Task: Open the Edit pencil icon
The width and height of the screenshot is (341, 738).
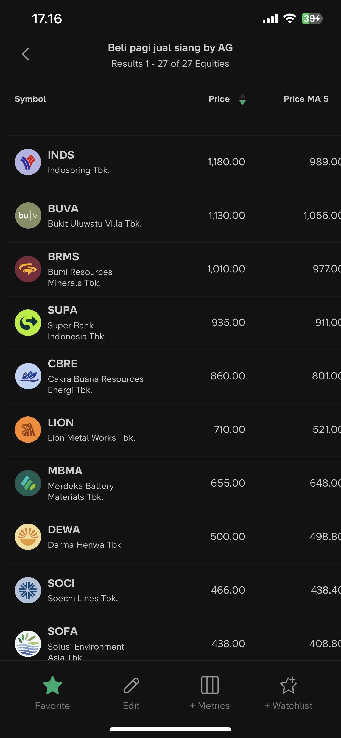Action: tap(131, 685)
